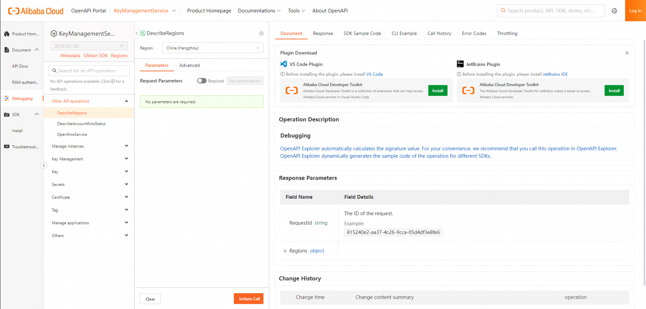Click the Debugging sidebar icon
Screen dimensions: 646x309
click(x=7, y=99)
